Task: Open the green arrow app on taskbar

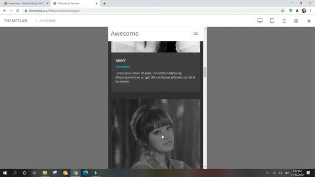Action: pyautogui.click(x=96, y=173)
